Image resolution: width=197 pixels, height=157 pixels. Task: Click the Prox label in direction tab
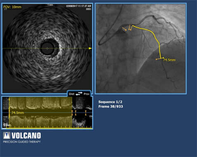pos(86,94)
